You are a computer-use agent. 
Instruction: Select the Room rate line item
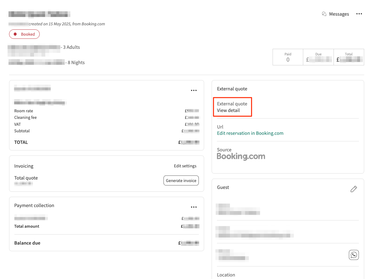click(x=24, y=111)
